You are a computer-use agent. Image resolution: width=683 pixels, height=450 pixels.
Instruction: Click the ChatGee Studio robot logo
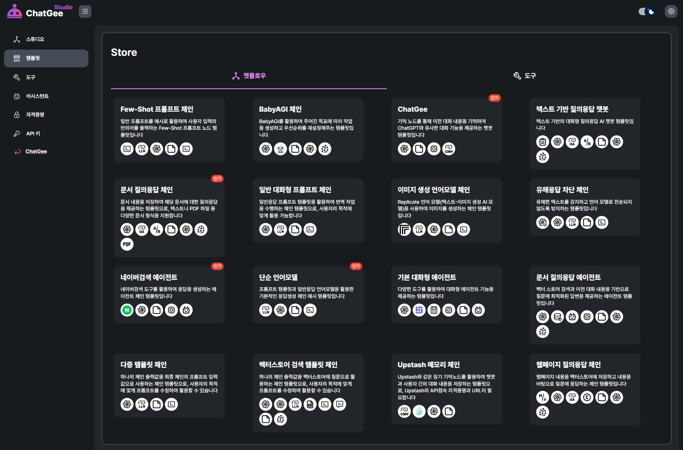pyautogui.click(x=15, y=11)
